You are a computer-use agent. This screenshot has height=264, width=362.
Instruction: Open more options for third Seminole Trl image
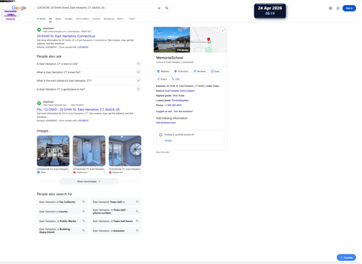tap(140, 172)
